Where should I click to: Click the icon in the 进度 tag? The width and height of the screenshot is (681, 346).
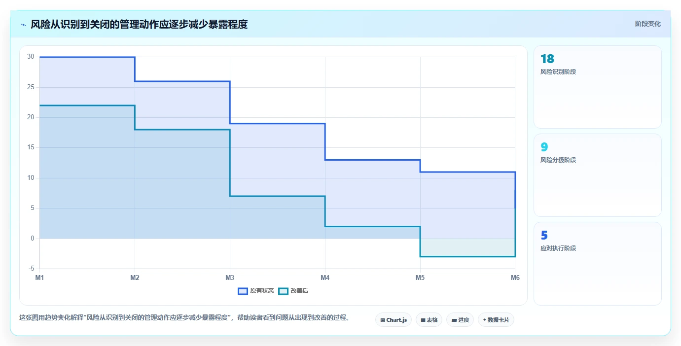coord(454,320)
